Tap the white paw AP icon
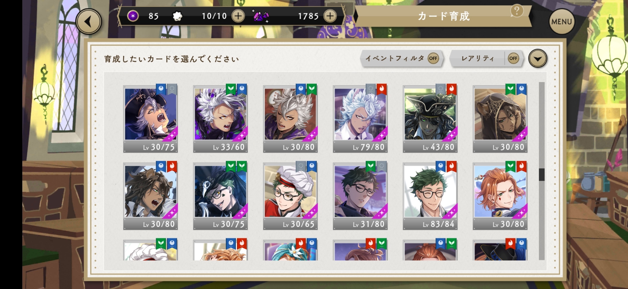The width and height of the screenshot is (628, 289). 177,16
